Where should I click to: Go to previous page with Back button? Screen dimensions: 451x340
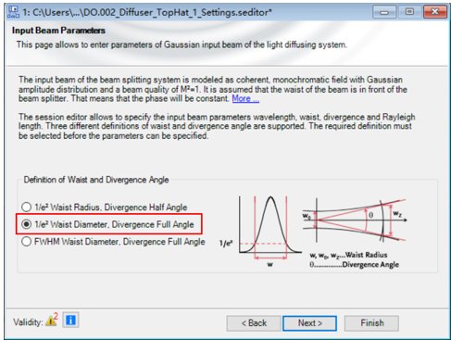[x=254, y=323]
